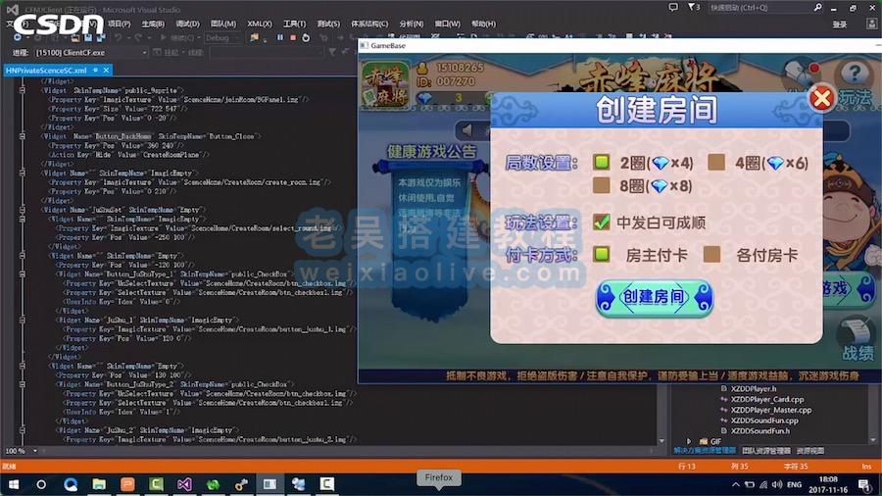Click the Visual Studio taskbar icon

[184, 484]
